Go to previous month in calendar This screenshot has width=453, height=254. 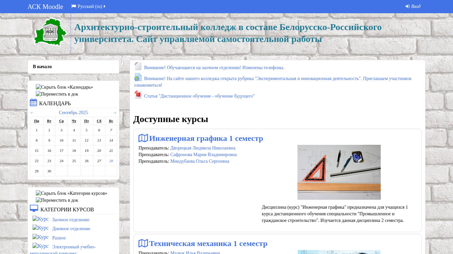(32, 113)
